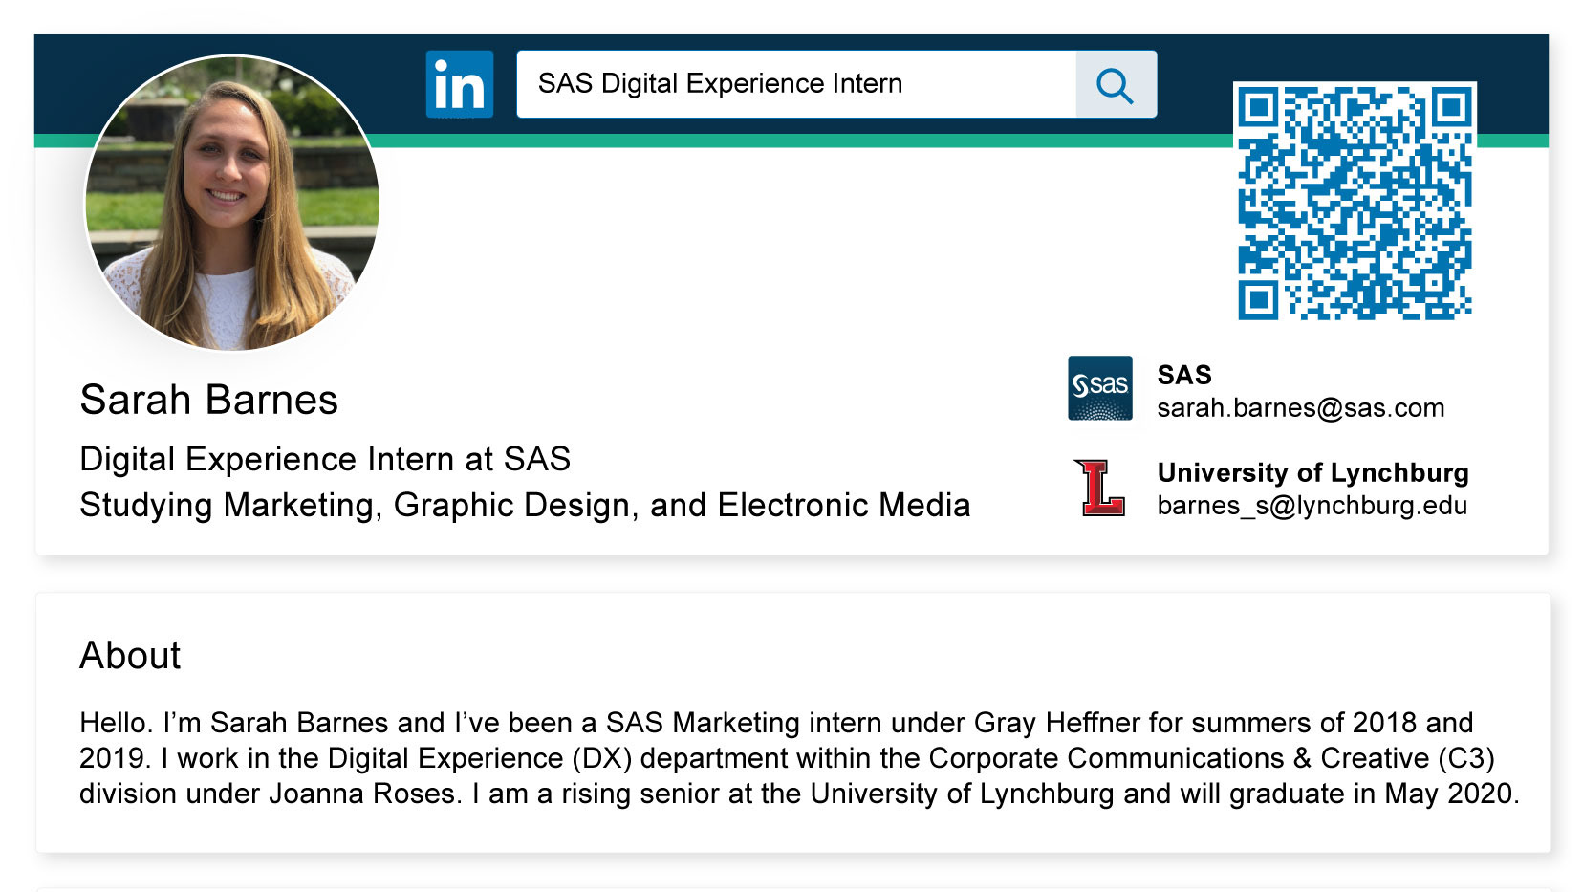The width and height of the screenshot is (1583, 892).
Task: Click the SAS company logo
Action: tap(1100, 388)
